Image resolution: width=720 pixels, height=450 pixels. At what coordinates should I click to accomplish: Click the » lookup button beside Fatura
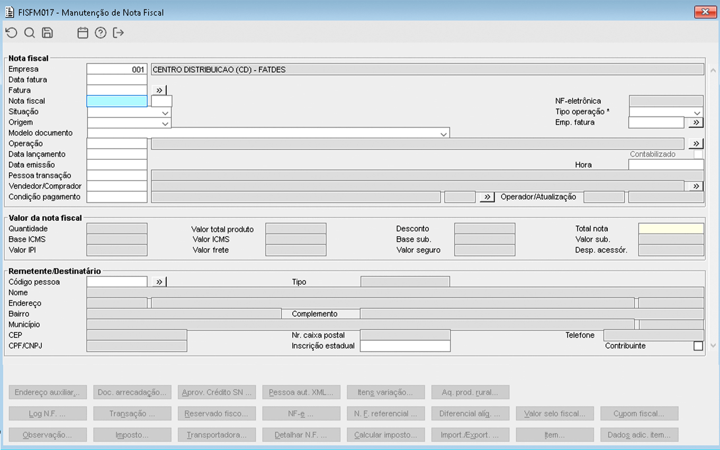pyautogui.click(x=159, y=90)
